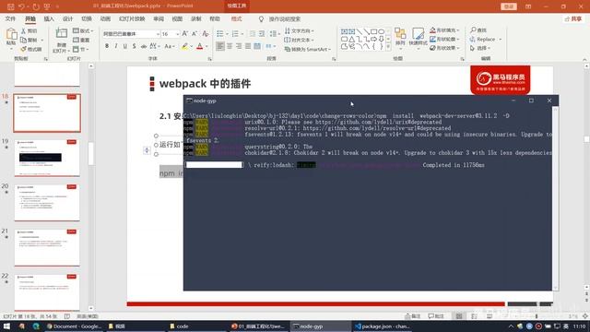The height and width of the screenshot is (332, 590).
Task: Increase list indent level
Action: (262, 34)
